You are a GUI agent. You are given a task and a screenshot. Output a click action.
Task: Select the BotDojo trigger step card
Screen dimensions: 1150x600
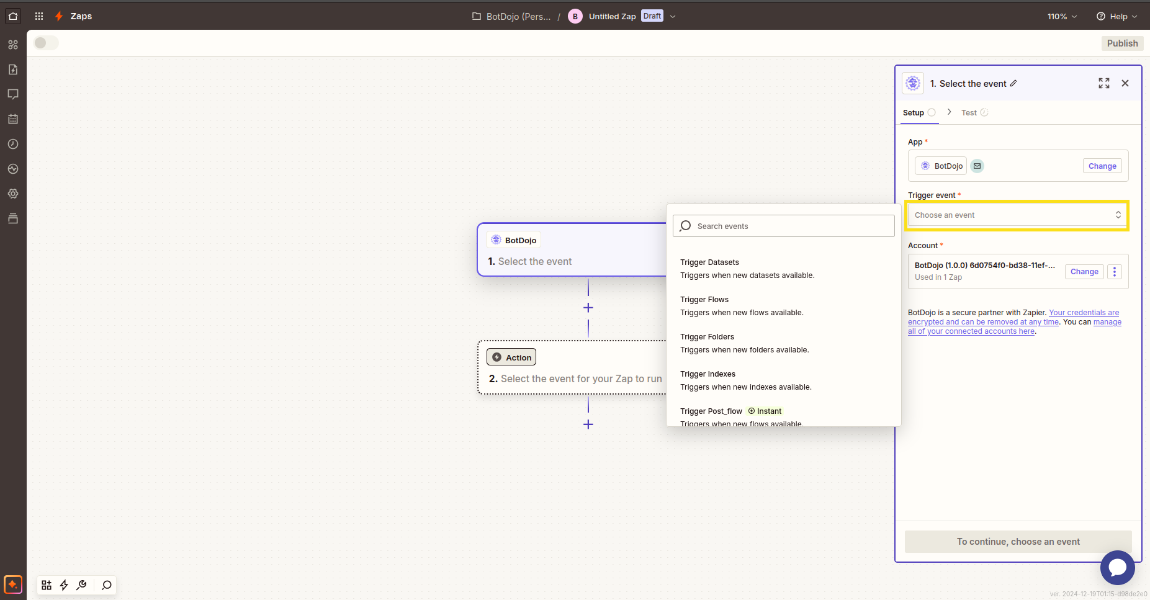tap(572, 249)
